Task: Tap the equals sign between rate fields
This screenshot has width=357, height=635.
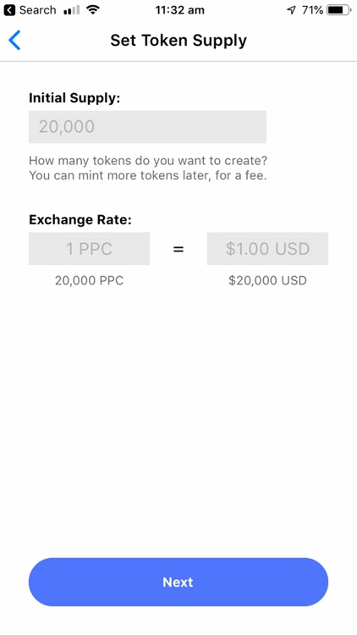Action: point(178,249)
